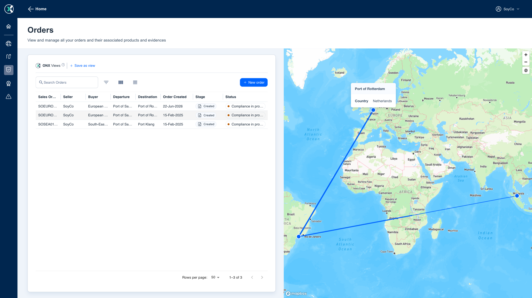
Task: Click the SOSEA01 sales order cell
Action: coord(48,124)
